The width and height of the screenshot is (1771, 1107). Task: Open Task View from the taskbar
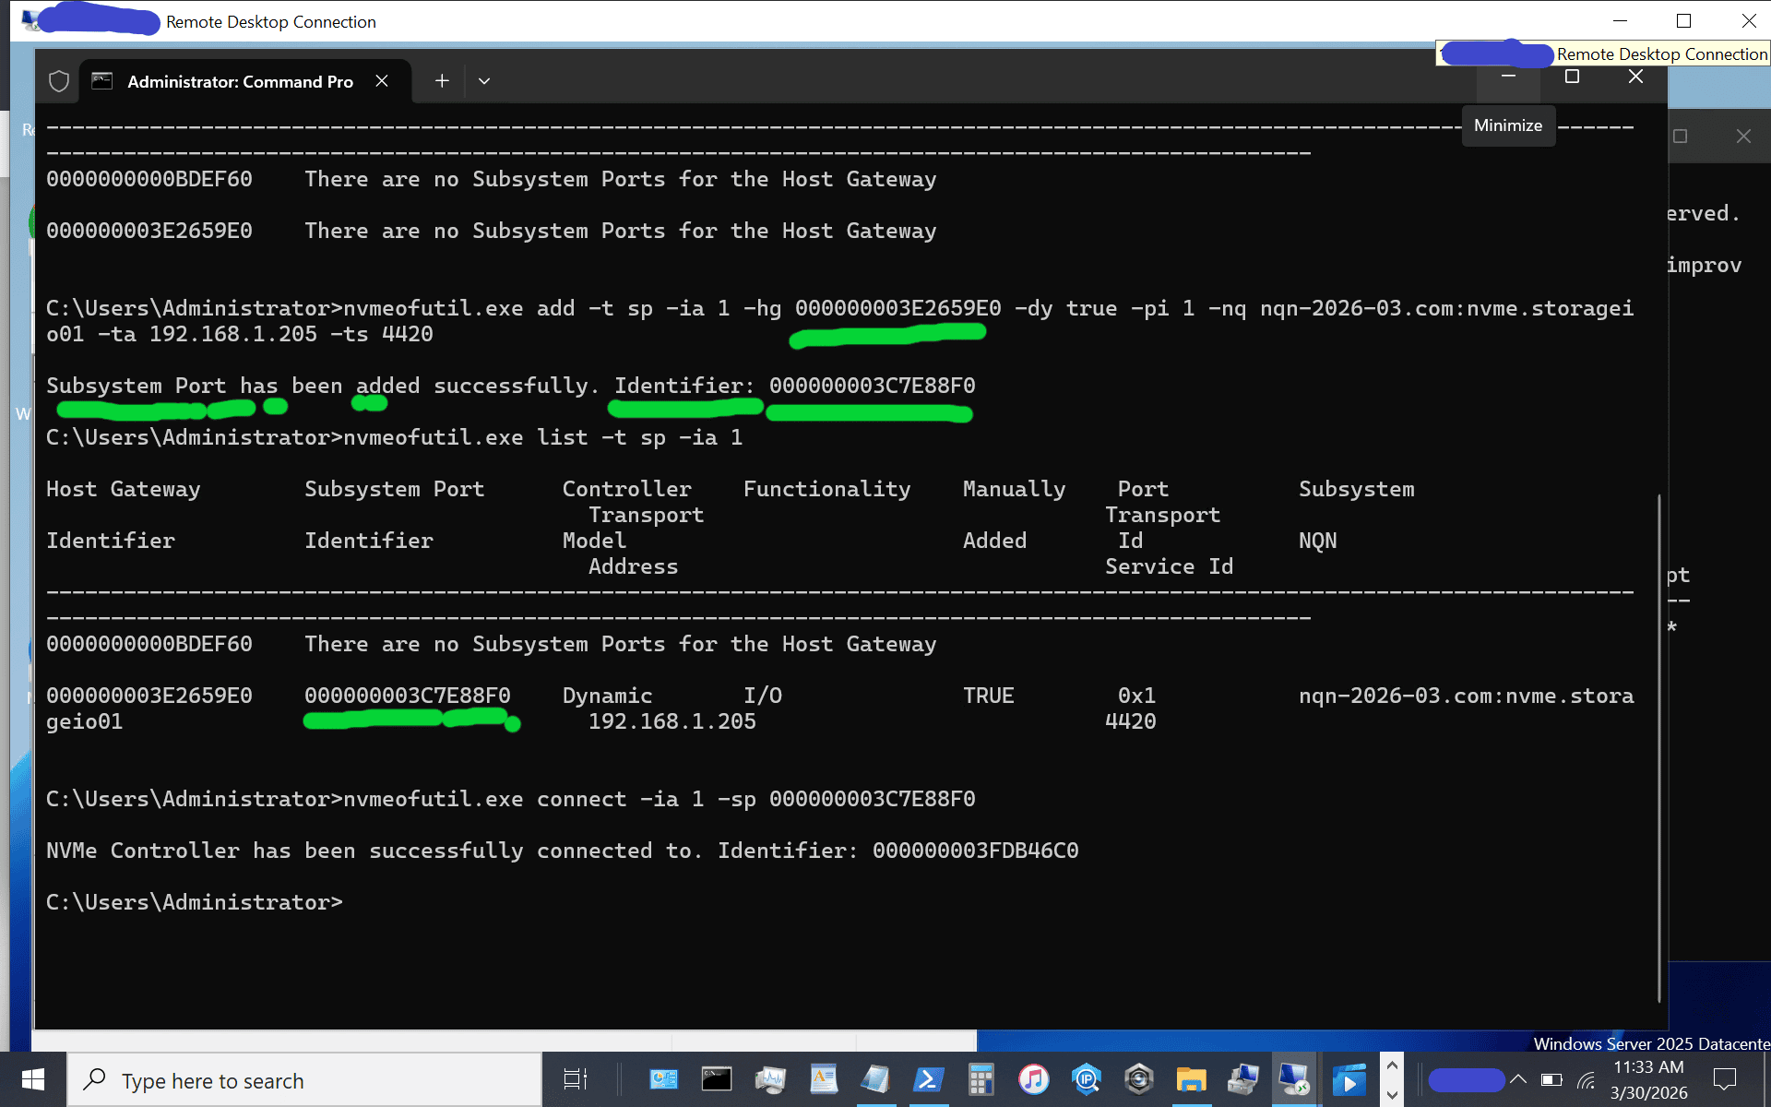point(576,1079)
